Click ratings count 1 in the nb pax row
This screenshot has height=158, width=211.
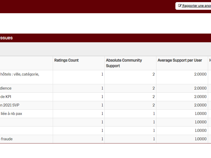pyautogui.click(x=102, y=114)
